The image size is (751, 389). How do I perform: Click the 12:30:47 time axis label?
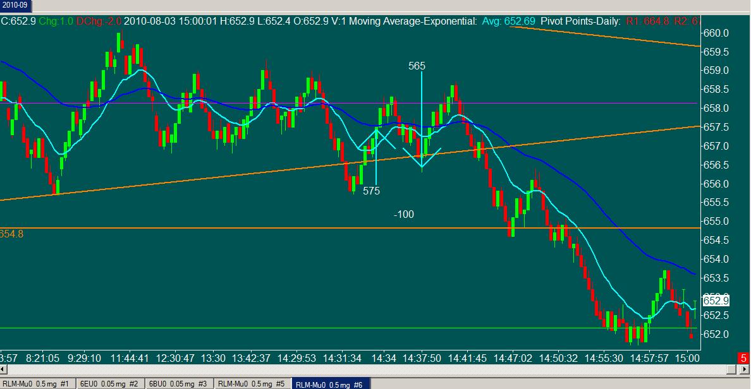(175, 358)
